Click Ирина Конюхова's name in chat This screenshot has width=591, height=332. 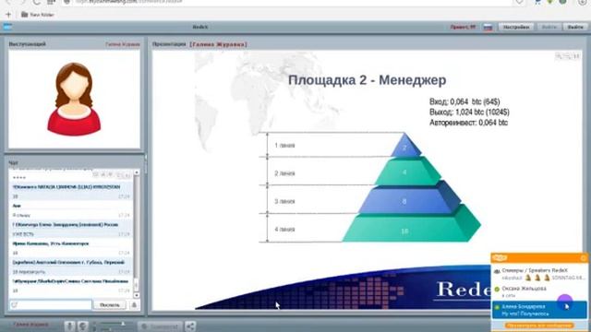(x=51, y=243)
